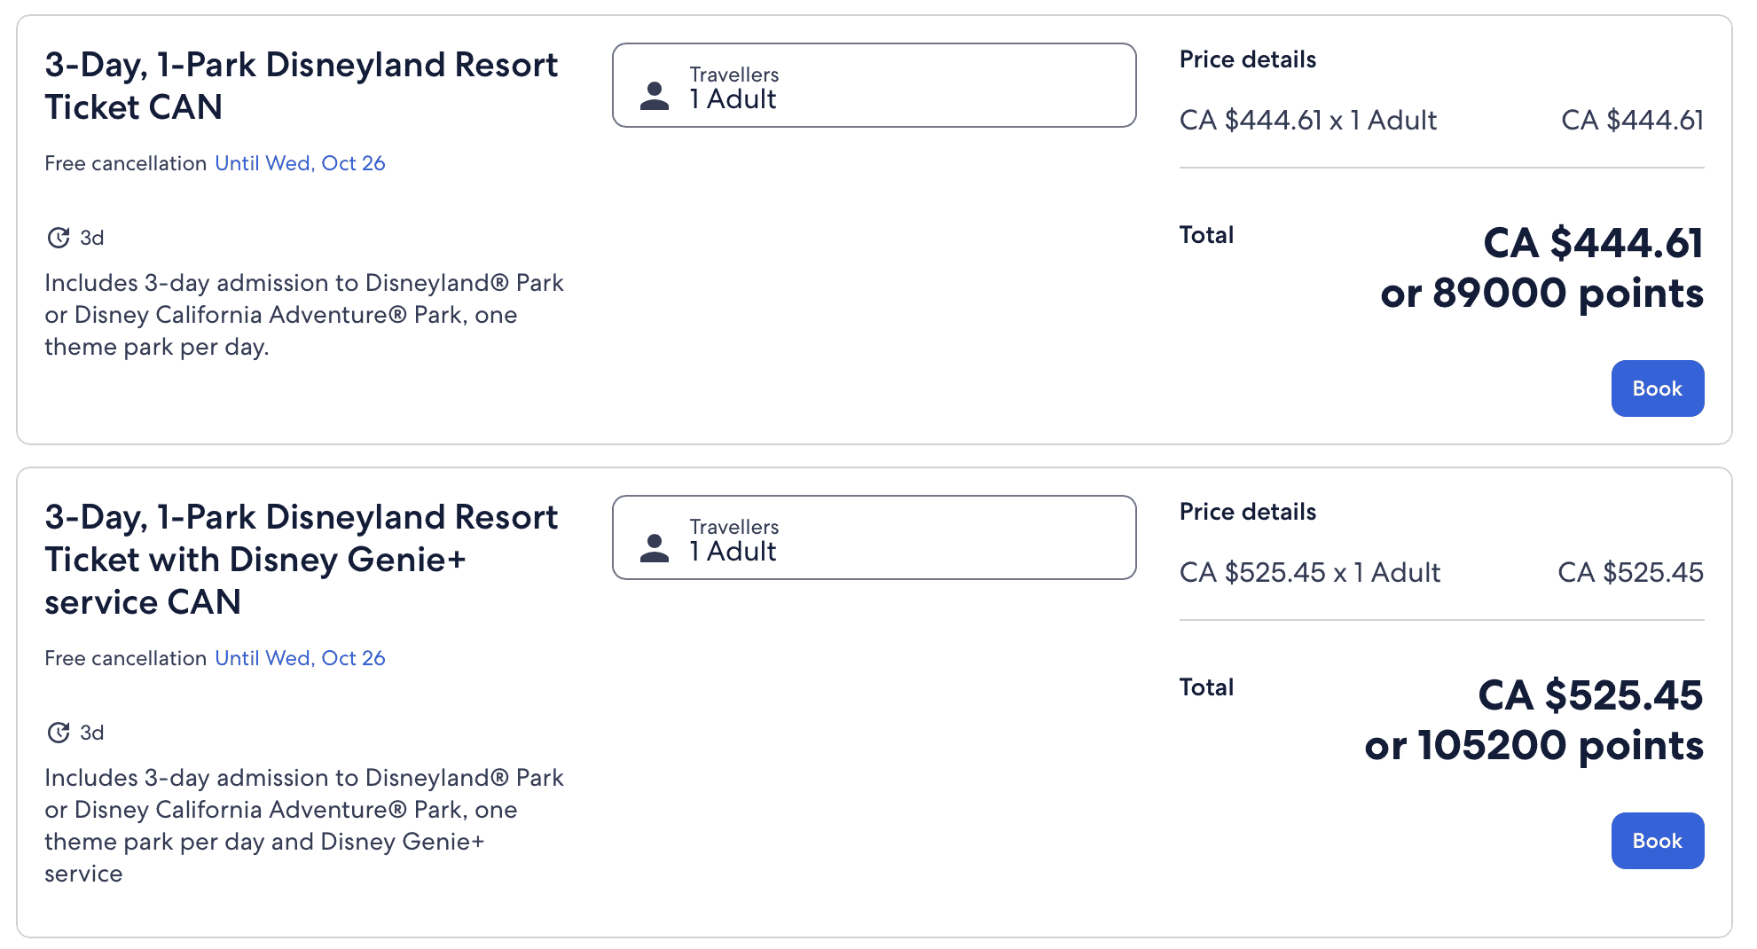Viewport: 1757px width, 949px height.
Task: Click the person icon in the Genie+ ticket Travellers box
Action: [655, 548]
